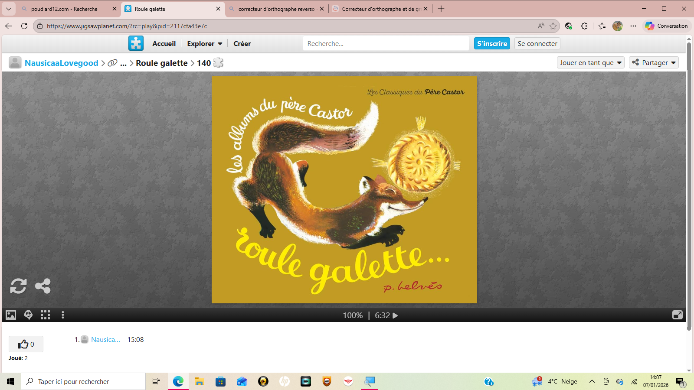This screenshot has height=390, width=694.
Task: Click the Se connecter button
Action: [537, 43]
